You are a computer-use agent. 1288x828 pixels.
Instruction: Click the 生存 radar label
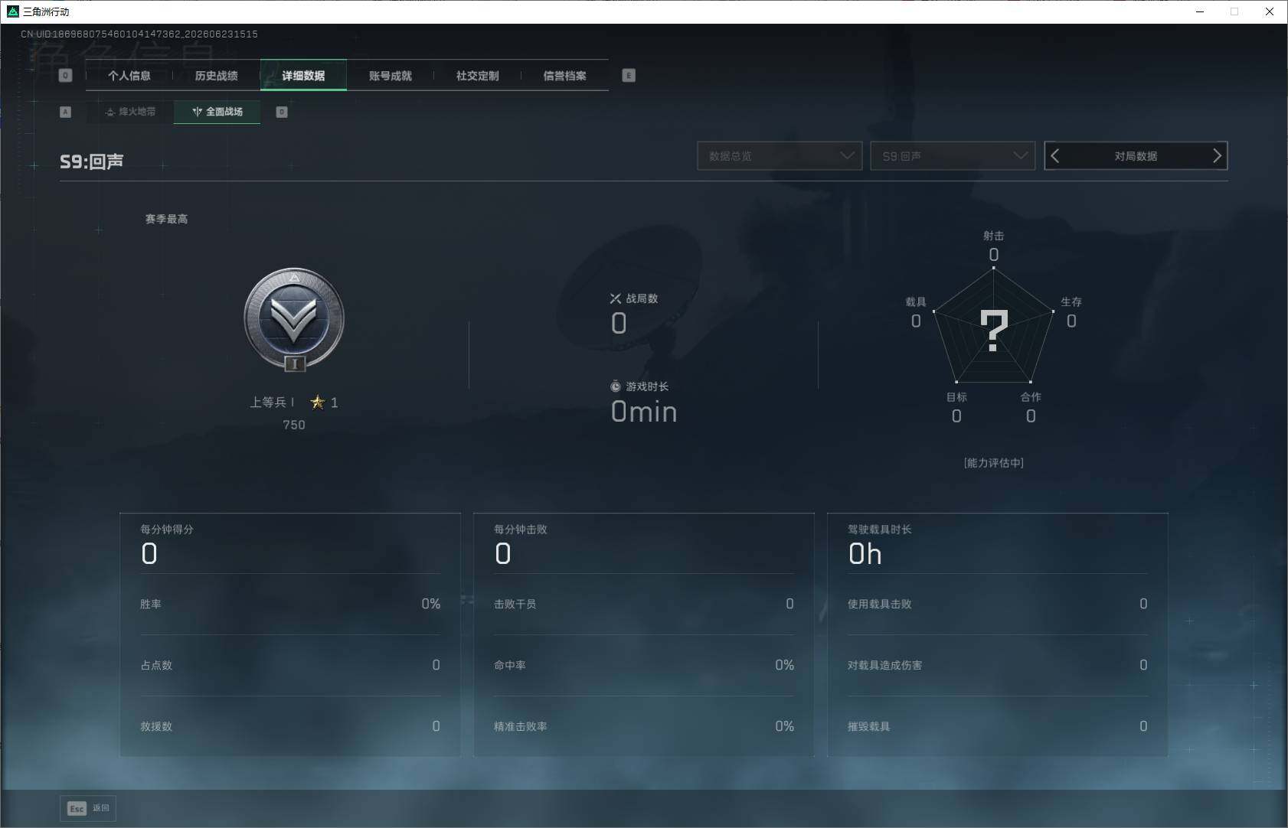coord(1071,302)
